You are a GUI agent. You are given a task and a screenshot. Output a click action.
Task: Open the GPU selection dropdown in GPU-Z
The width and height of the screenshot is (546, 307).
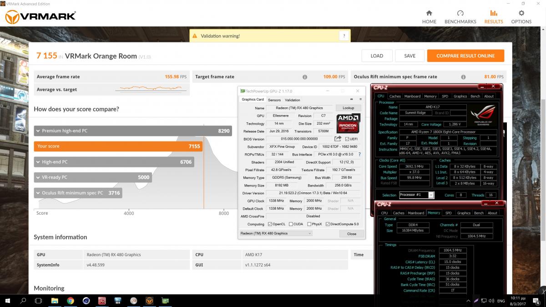[276, 233]
